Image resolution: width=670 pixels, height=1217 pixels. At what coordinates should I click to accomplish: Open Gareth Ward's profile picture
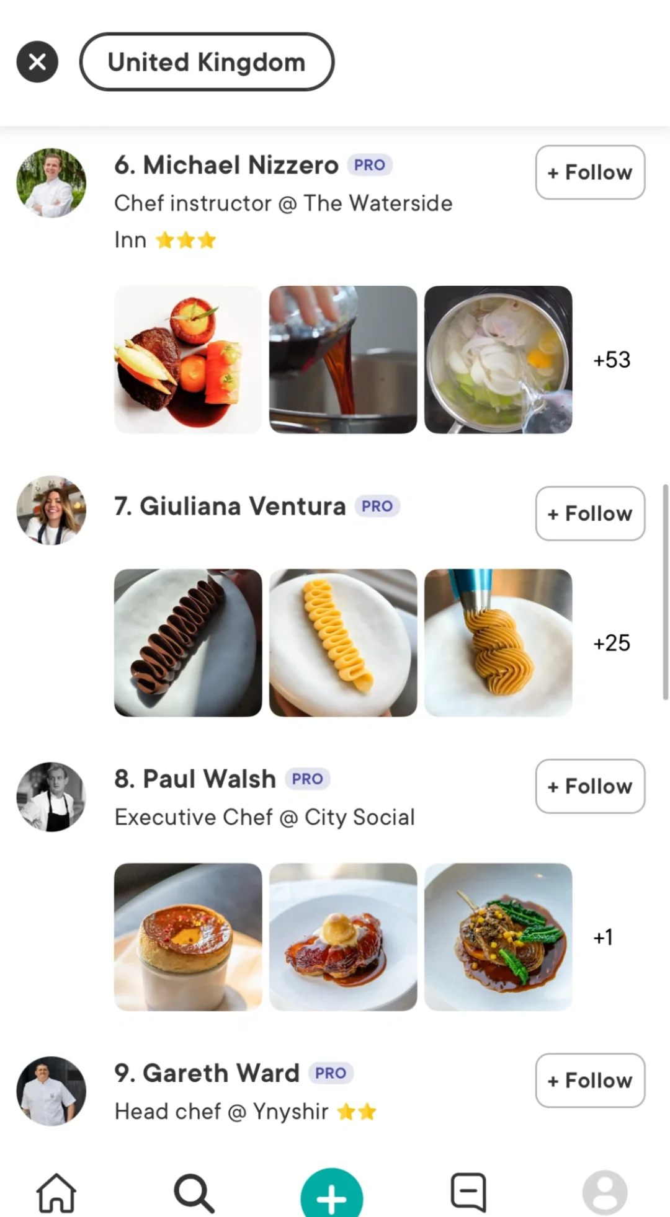point(51,1091)
